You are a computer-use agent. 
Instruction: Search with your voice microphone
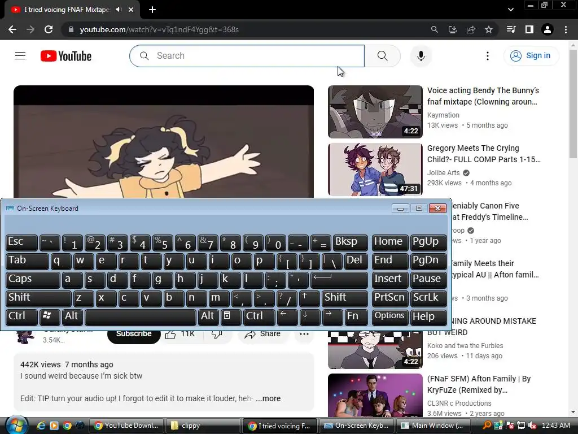coord(421,56)
